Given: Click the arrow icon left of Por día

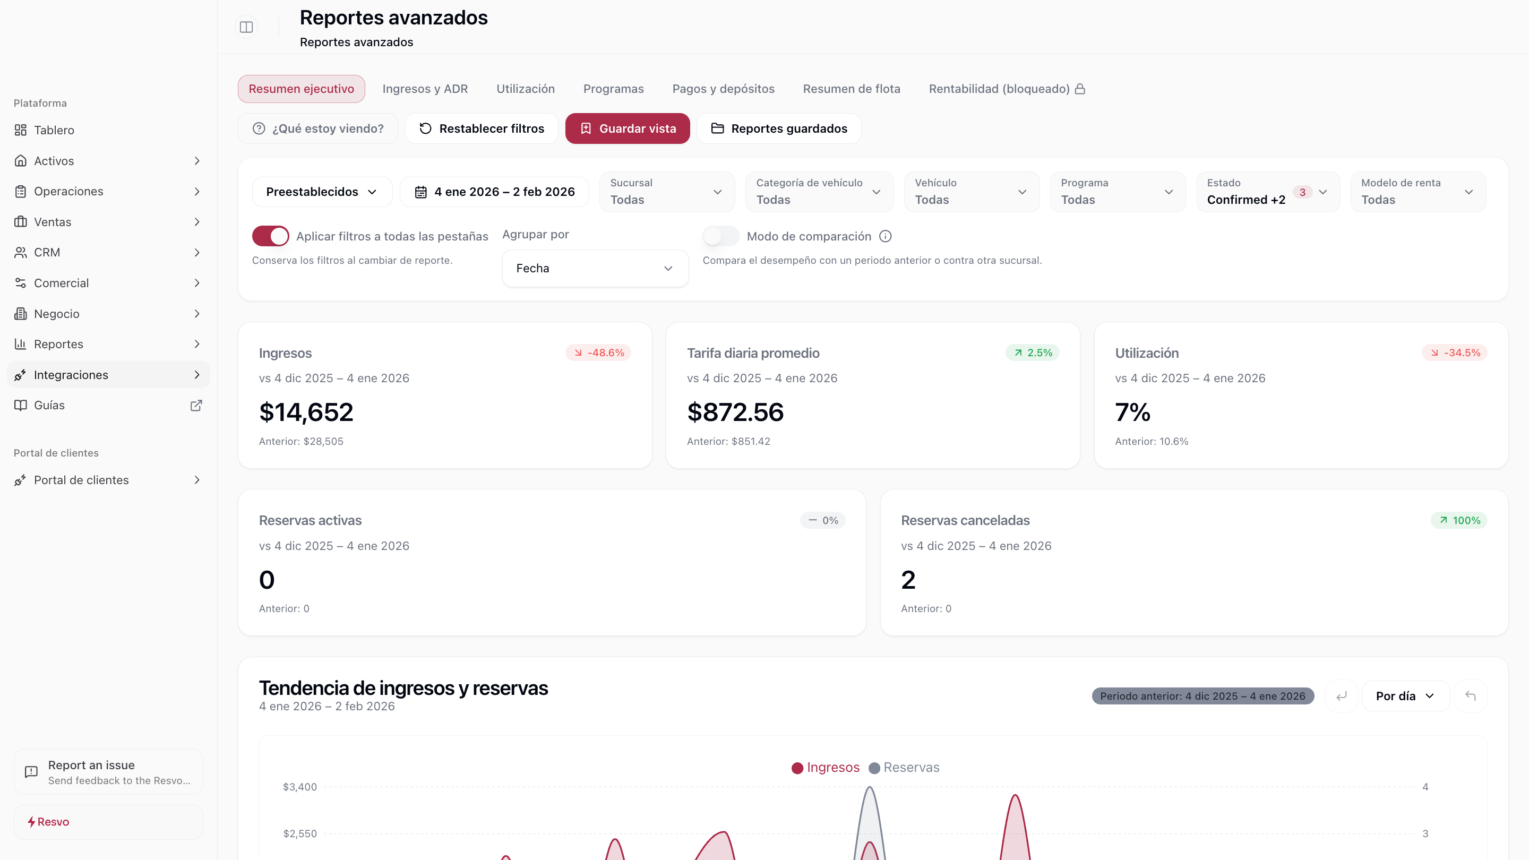Looking at the screenshot, I should tap(1341, 696).
